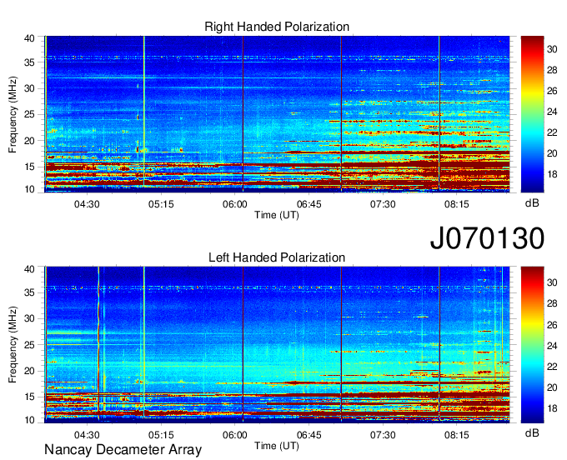The image size is (567, 460).
Task: Click the "Nancay Decameter Array" caption
Action: pyautogui.click(x=123, y=450)
